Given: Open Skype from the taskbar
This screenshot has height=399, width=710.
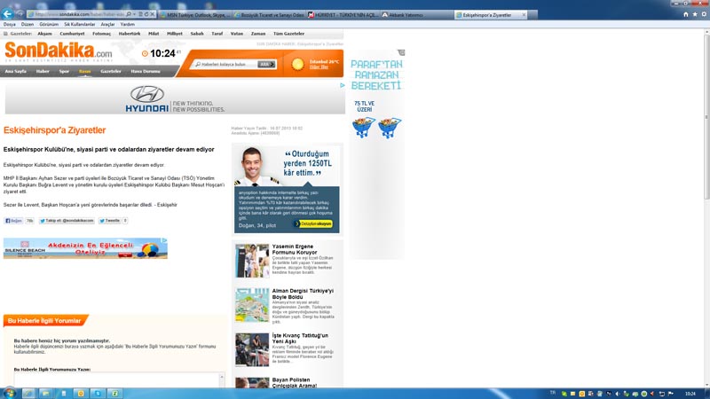Looking at the screenshot, I should tap(98, 394).
